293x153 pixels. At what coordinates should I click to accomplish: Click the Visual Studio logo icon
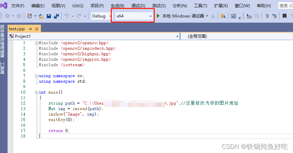tap(4, 5)
